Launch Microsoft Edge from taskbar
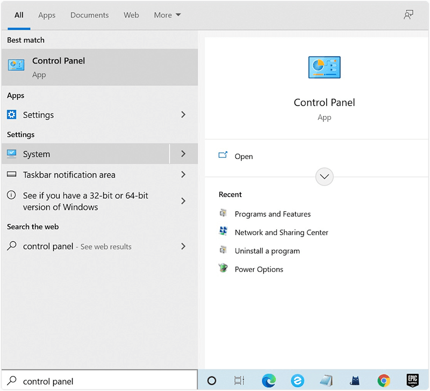 click(268, 381)
